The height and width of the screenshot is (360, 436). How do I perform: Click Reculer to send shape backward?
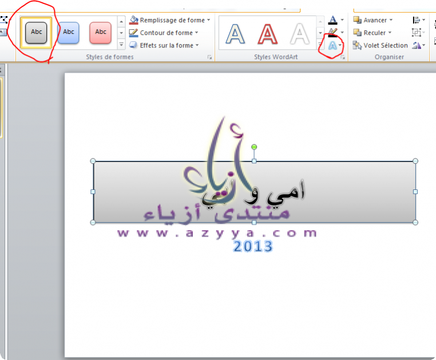tap(372, 33)
